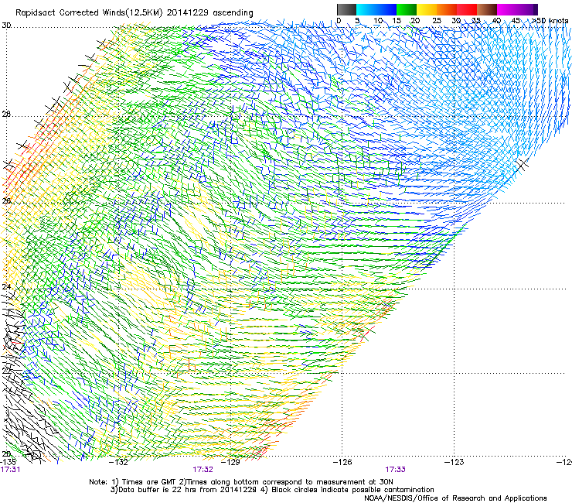Image resolution: width=572 pixels, height=503 pixels.
Task: Click the '35' label under the color scale
Action: (x=476, y=21)
